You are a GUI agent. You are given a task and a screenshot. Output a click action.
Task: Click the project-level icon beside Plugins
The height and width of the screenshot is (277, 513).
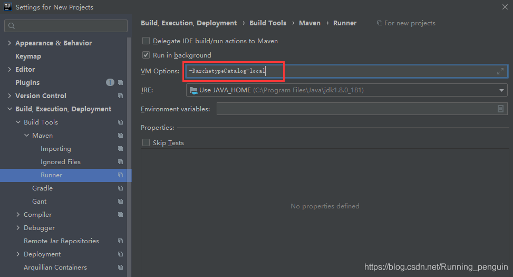click(x=120, y=83)
